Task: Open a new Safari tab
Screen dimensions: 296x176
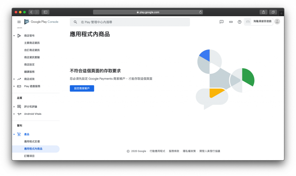Action: tap(281, 13)
